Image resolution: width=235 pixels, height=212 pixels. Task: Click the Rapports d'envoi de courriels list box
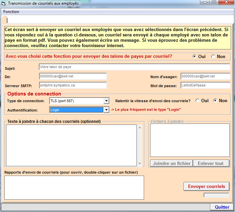(x=74, y=187)
